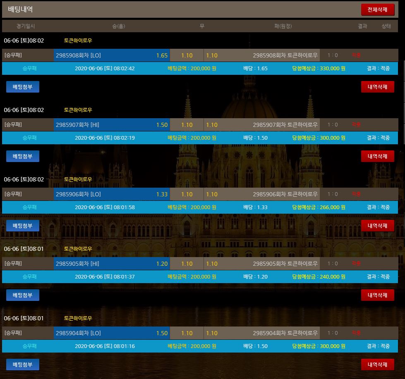Click the 경기일시 column header
Screen dimensions: 405x379
(26, 26)
